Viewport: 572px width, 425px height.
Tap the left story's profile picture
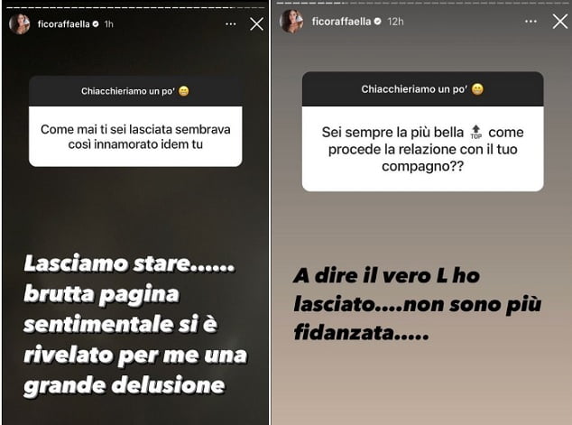(19, 24)
